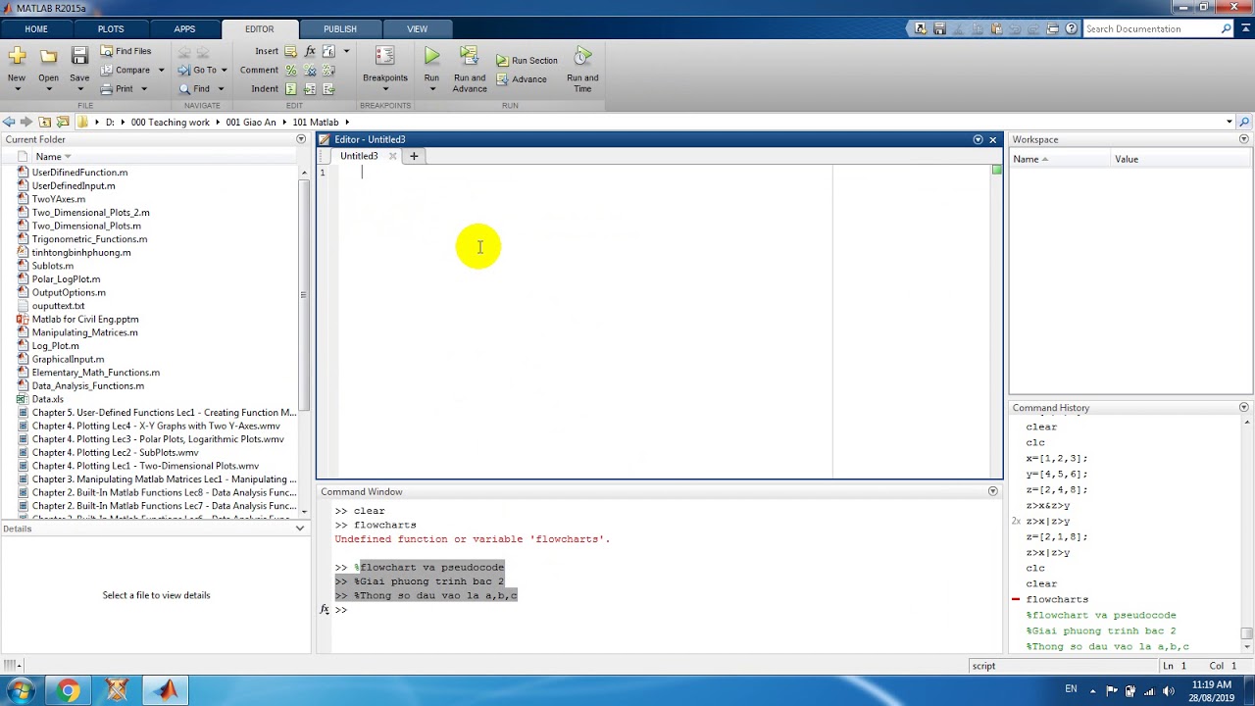This screenshot has height=706, width=1255.
Task: Click the smart indent icon
Action: pyautogui.click(x=290, y=88)
